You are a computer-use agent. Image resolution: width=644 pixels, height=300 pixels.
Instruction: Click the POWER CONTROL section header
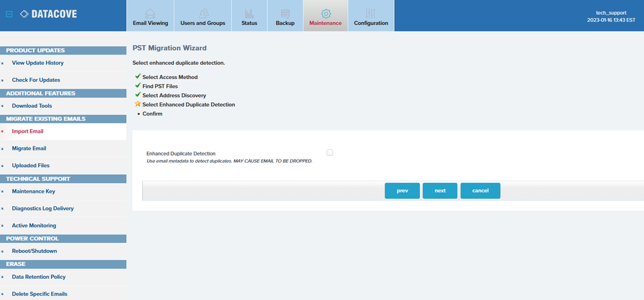point(63,238)
